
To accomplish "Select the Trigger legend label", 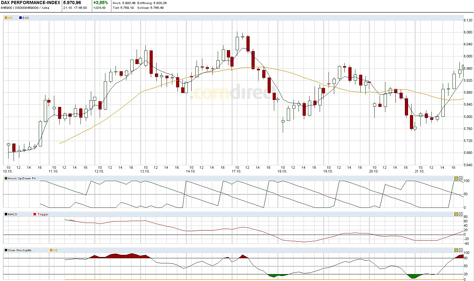I will coord(43,214).
